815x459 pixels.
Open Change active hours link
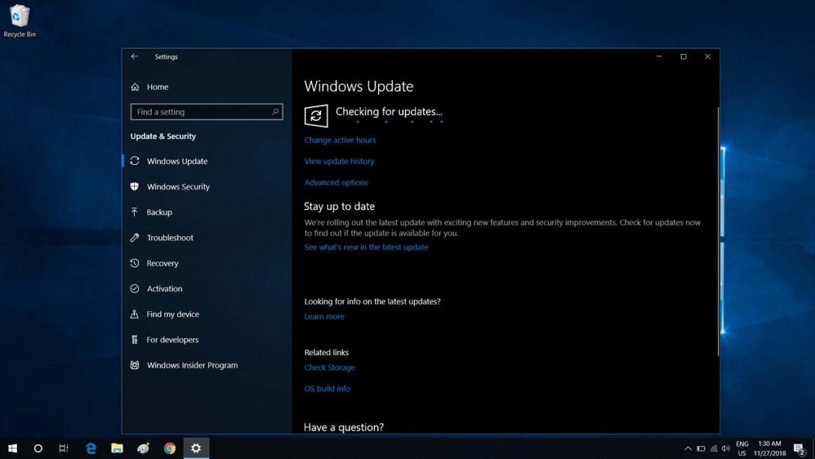tap(340, 140)
